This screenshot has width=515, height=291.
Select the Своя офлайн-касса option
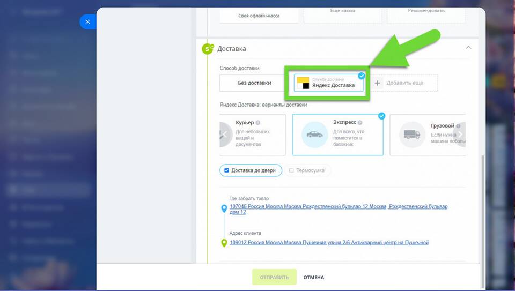pyautogui.click(x=259, y=16)
